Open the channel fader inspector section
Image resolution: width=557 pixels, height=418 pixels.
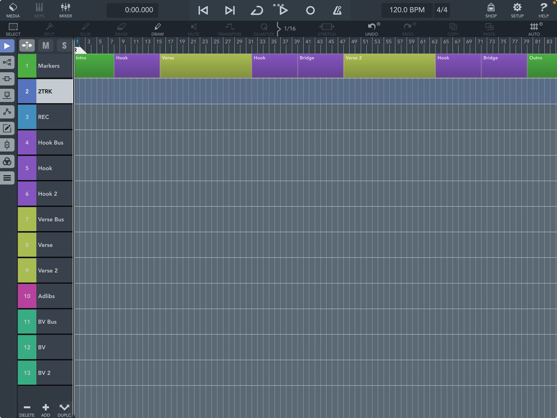[x=7, y=144]
